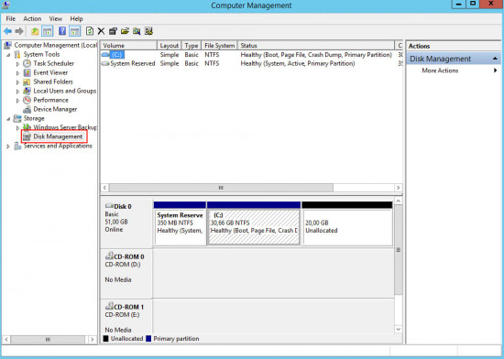Click the Explore magnifier toolbar icon
This screenshot has width=504, height=359.
tap(137, 31)
